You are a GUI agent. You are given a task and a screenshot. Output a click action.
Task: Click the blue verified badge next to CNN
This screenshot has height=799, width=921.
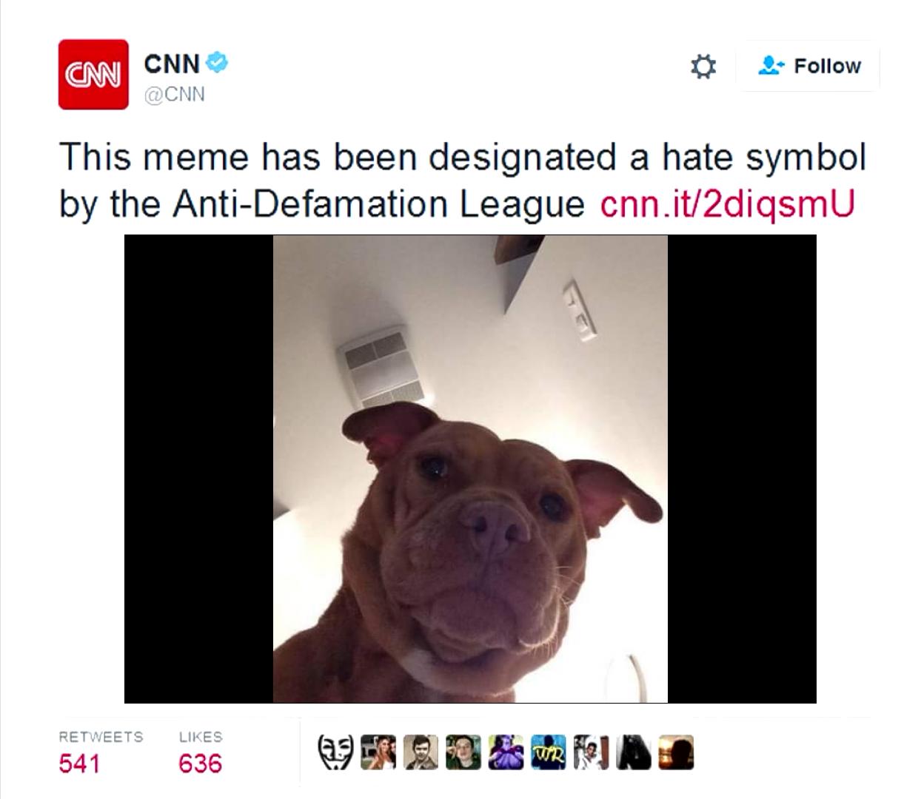(217, 63)
